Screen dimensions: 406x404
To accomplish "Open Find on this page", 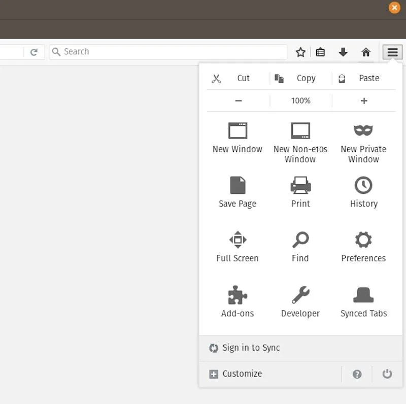I will click(300, 246).
